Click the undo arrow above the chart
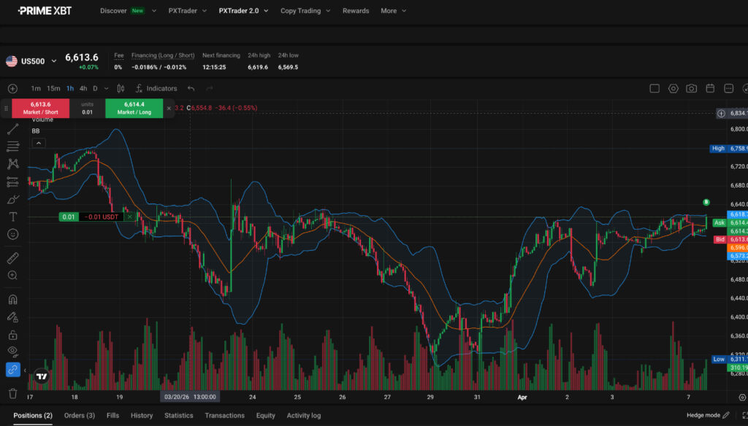 [190, 88]
